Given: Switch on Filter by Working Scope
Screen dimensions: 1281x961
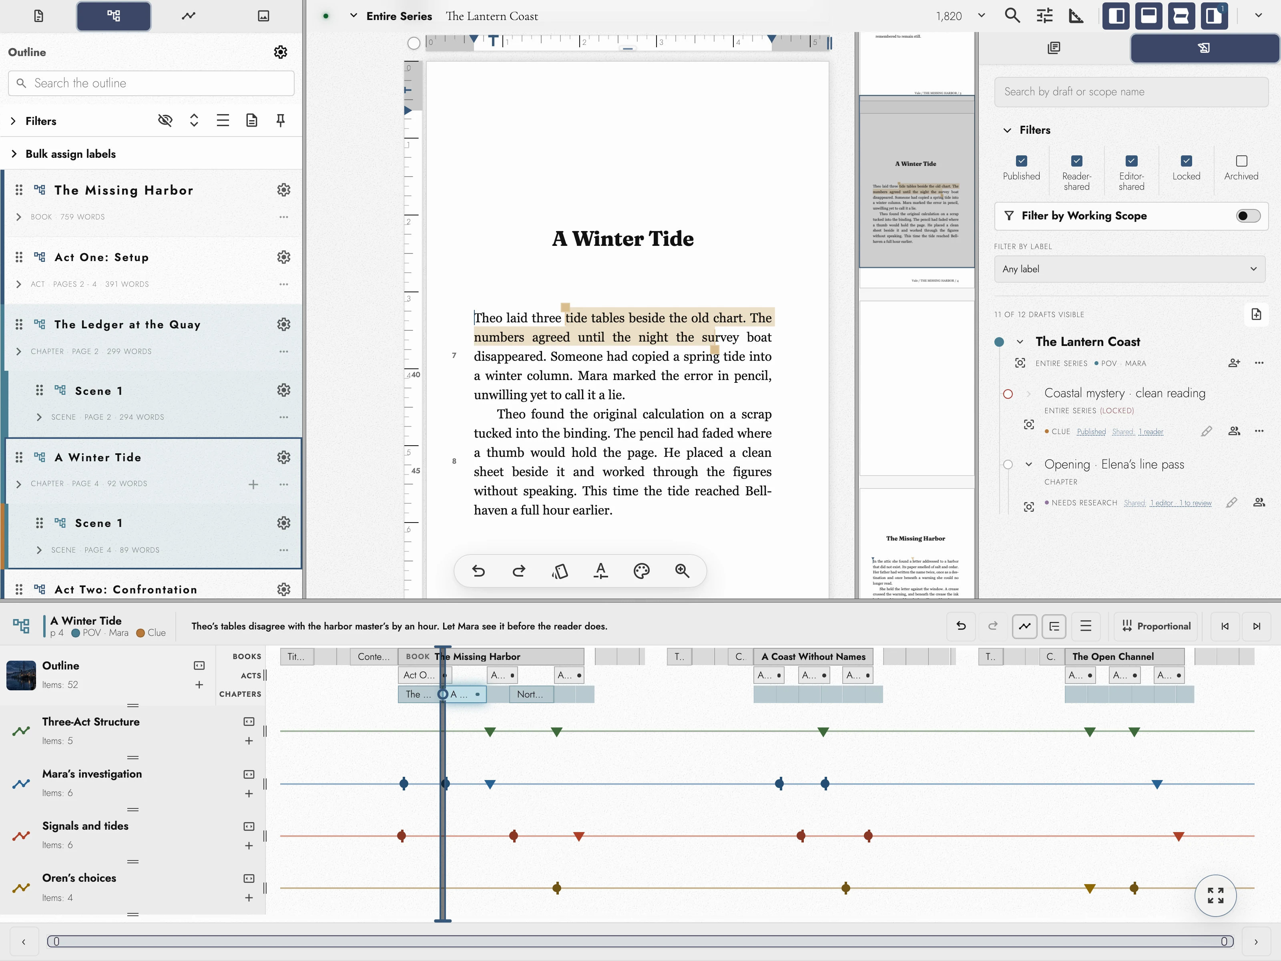Looking at the screenshot, I should coord(1248,216).
